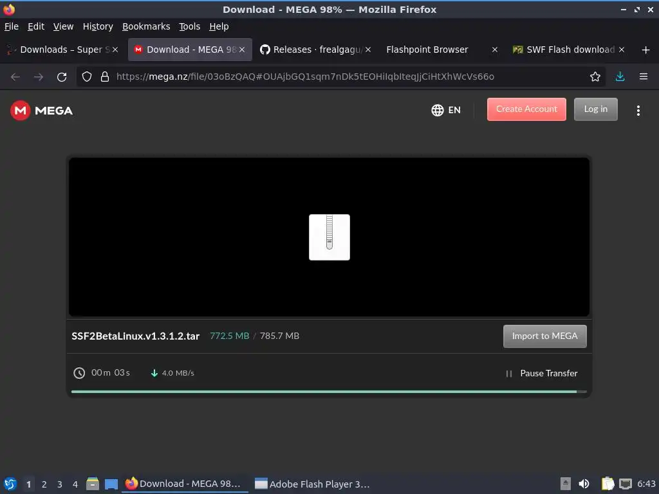Click the show desktop taskbar icon
The width and height of the screenshot is (659, 494).
[x=111, y=484]
